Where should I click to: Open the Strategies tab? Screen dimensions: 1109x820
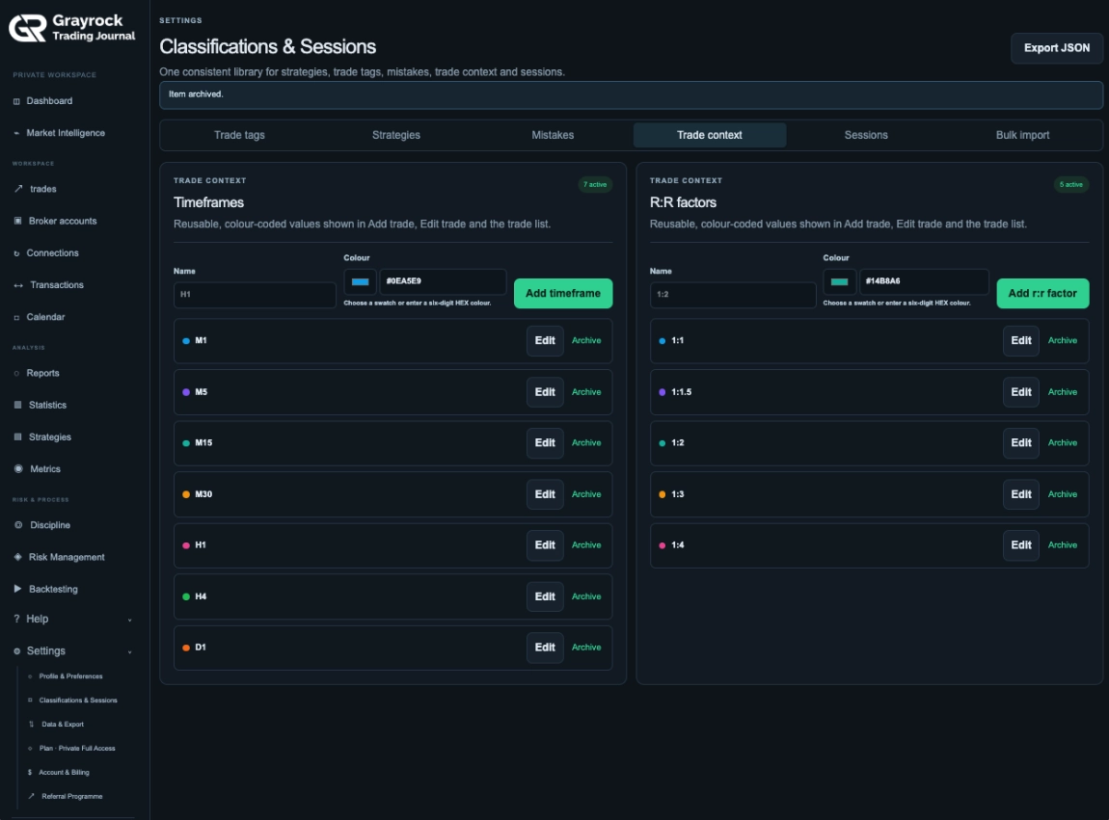point(396,135)
